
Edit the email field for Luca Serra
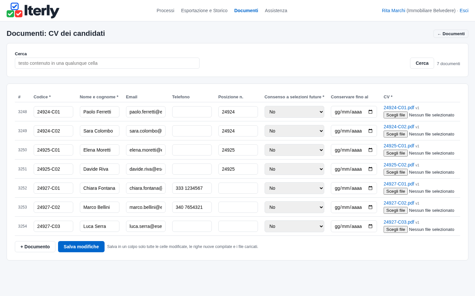[x=146, y=226]
